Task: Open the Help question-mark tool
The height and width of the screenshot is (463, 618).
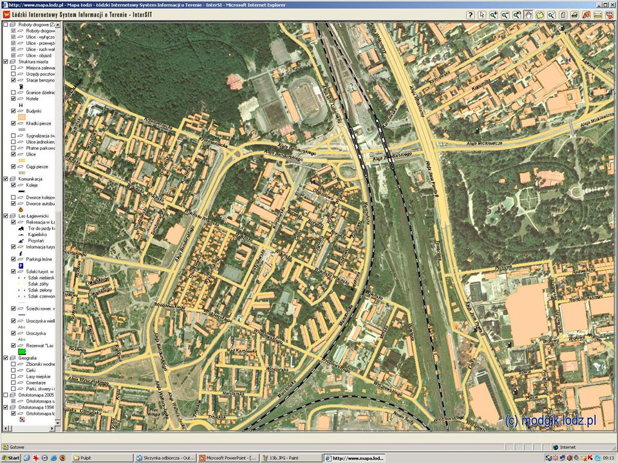Action: (x=470, y=15)
